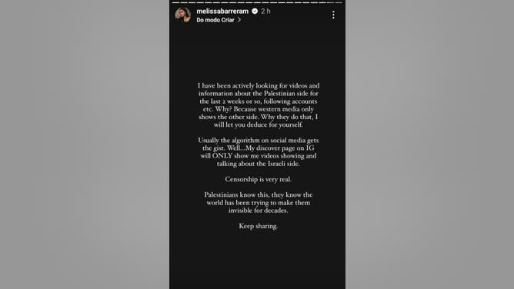The height and width of the screenshot is (289, 514).
Task: Tap the paragraph starting 'Usually the algorithm'
Action: click(x=259, y=152)
